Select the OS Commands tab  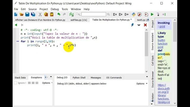114,78
